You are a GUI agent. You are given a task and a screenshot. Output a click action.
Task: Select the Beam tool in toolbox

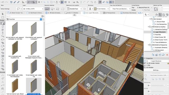[x=3, y=36]
